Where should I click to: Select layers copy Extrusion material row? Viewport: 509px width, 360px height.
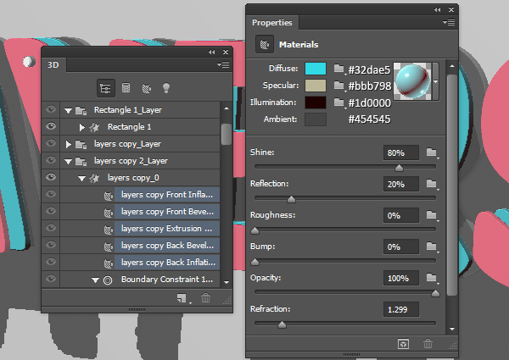click(x=167, y=229)
